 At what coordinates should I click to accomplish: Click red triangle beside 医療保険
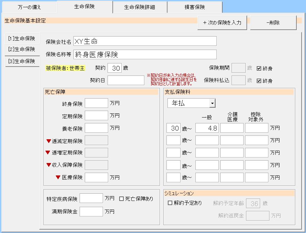click(x=58, y=177)
